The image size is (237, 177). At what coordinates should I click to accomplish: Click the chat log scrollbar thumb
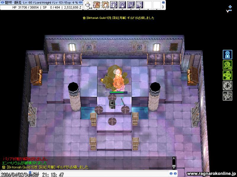pos(174,165)
